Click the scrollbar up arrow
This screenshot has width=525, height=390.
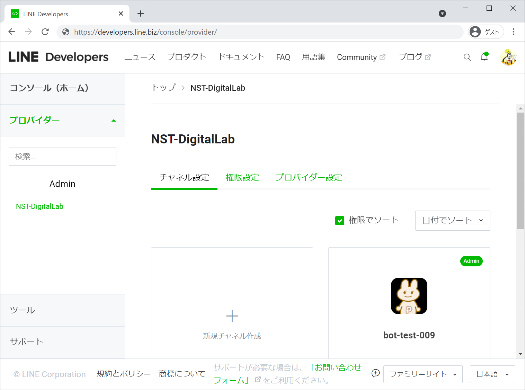pos(520,108)
